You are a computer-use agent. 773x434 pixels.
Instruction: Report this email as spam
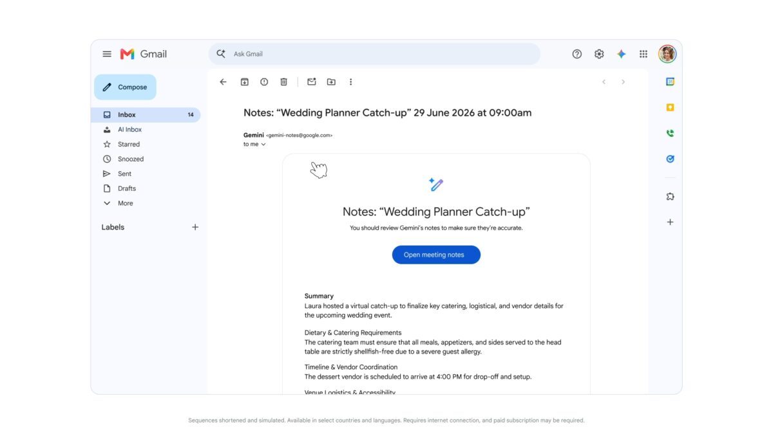tap(264, 82)
